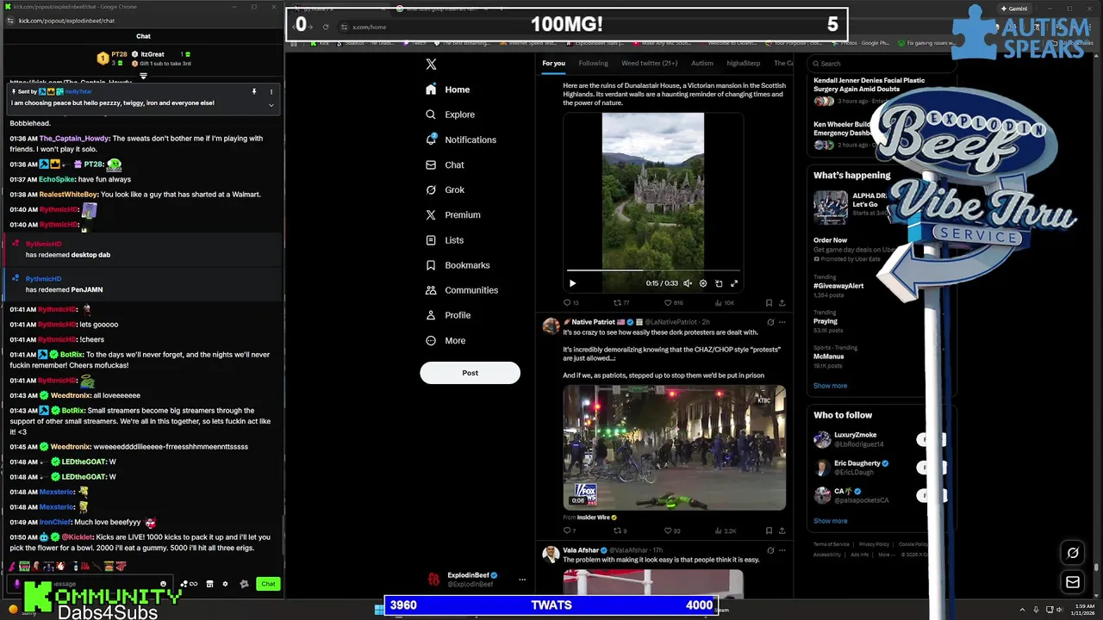The height and width of the screenshot is (620, 1103).
Task: Click Grok icon on Native Patriot post
Action: (770, 322)
